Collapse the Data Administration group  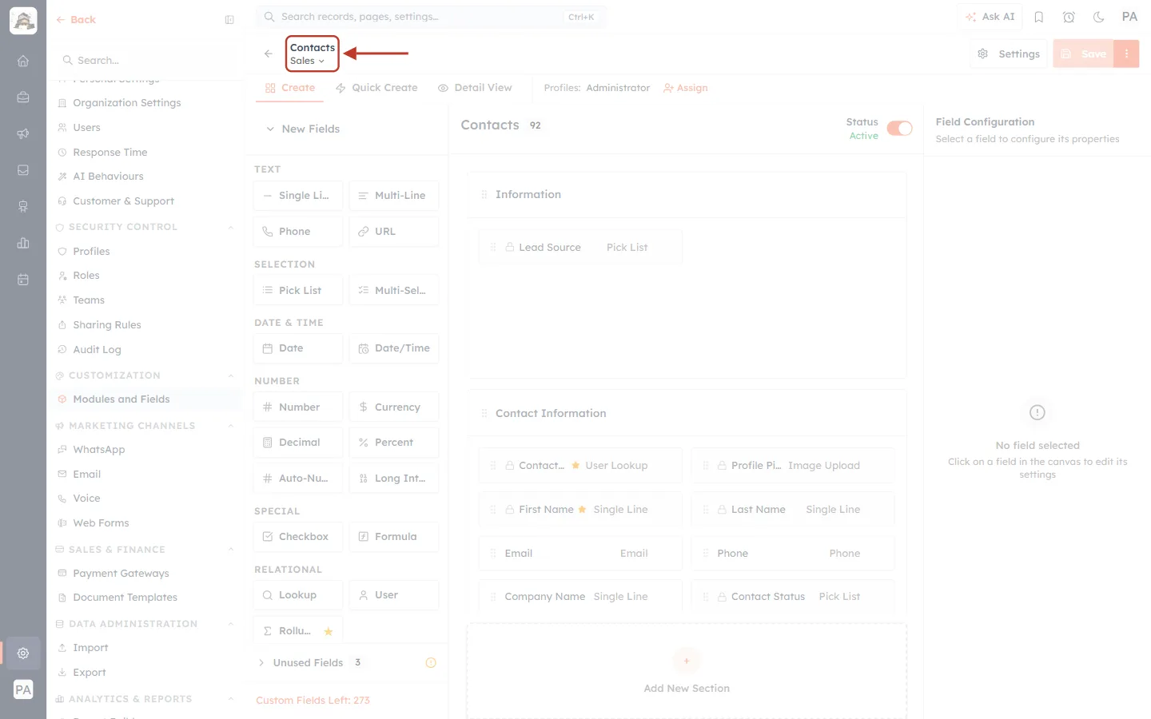[230, 624]
